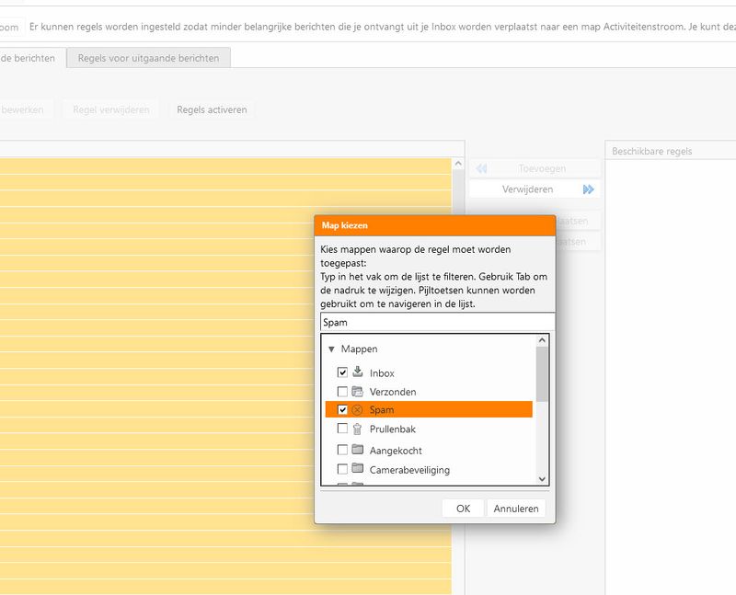Click the Spam folder icon
736x595 pixels.
point(357,410)
